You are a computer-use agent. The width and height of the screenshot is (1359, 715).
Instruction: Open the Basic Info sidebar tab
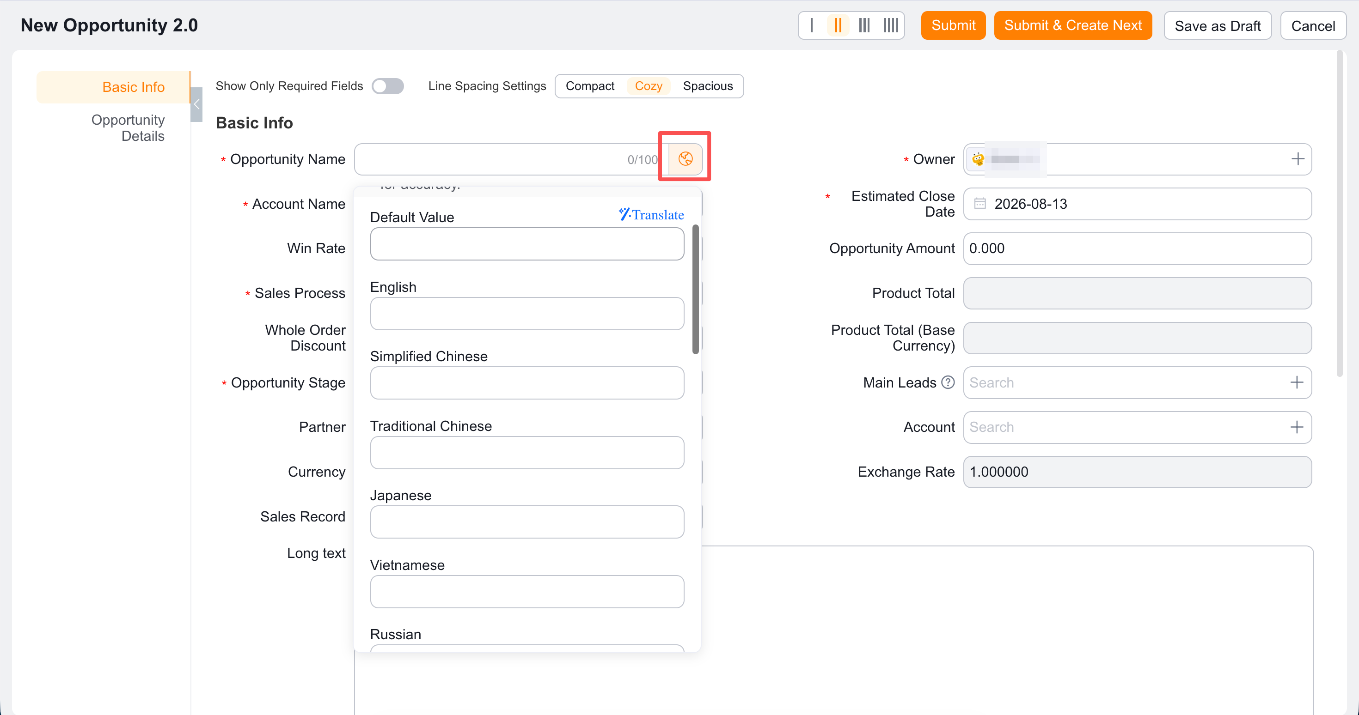(x=113, y=87)
